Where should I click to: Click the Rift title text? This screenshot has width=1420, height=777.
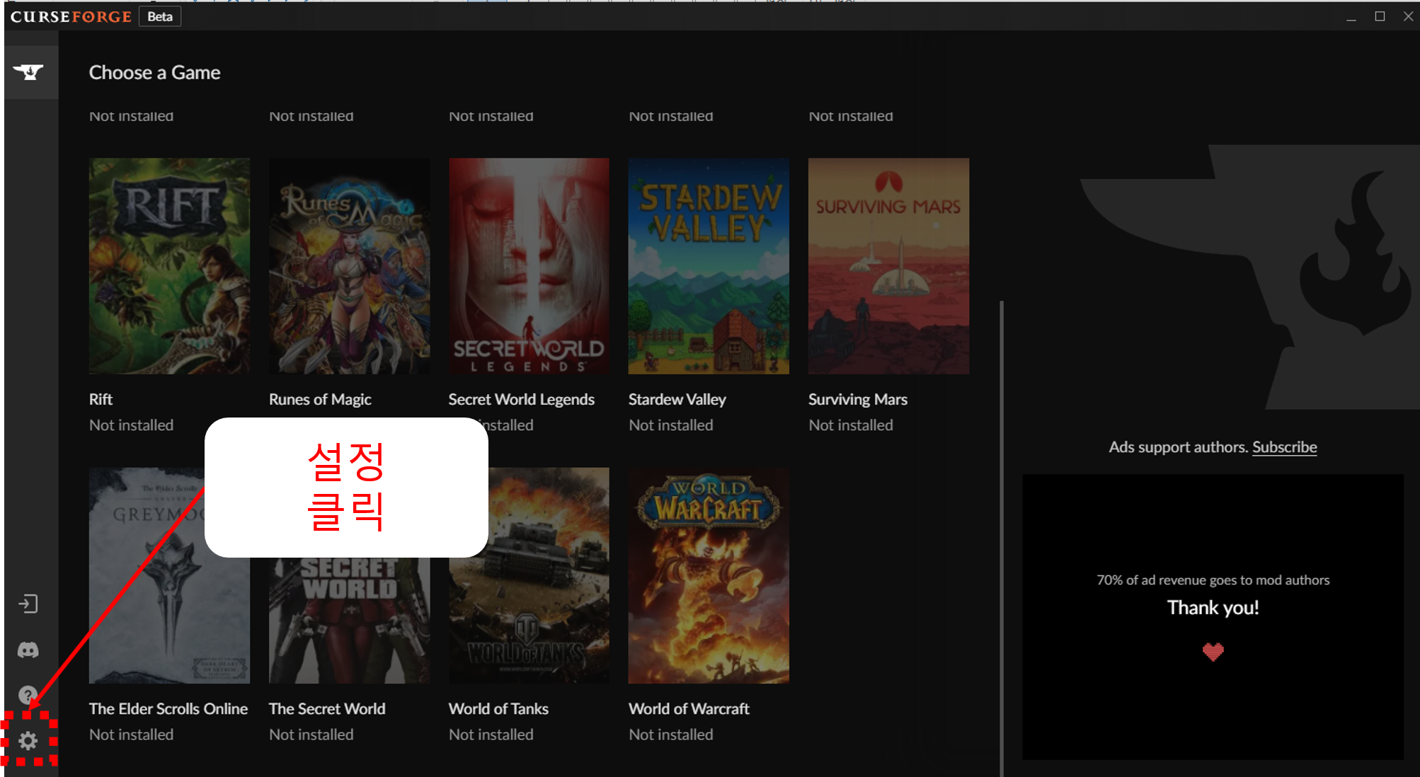click(x=101, y=399)
